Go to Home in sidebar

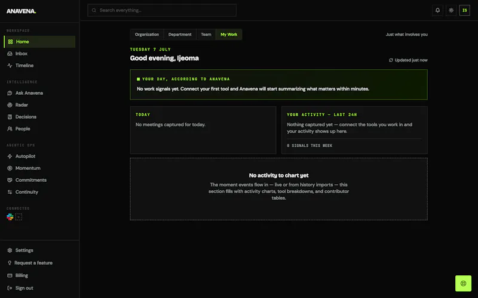[x=39, y=42]
